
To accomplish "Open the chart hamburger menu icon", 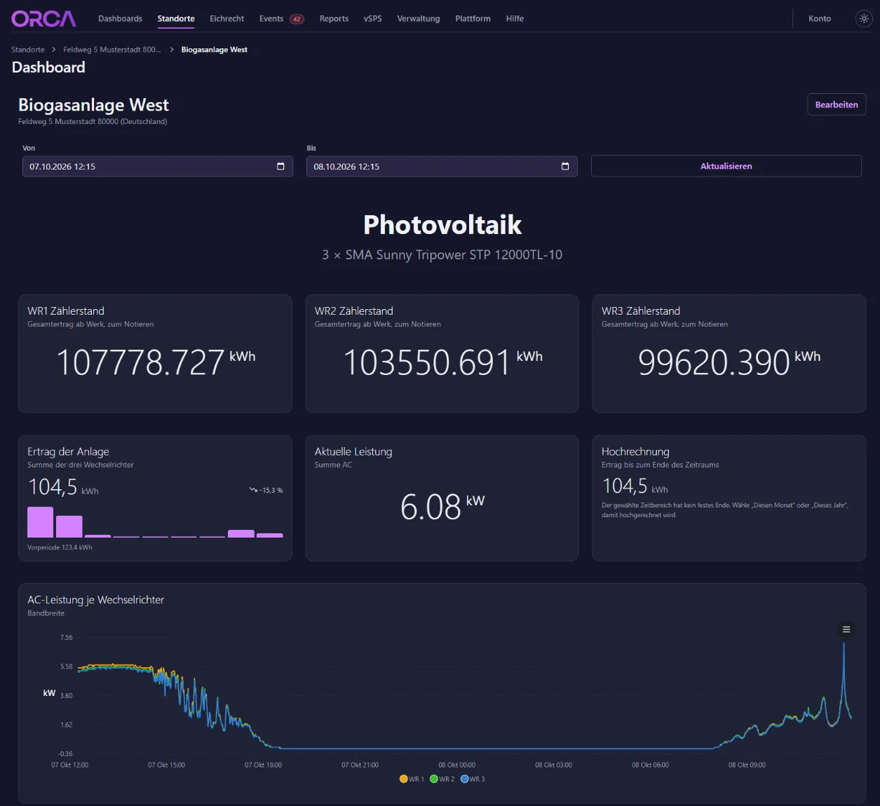I will point(846,629).
